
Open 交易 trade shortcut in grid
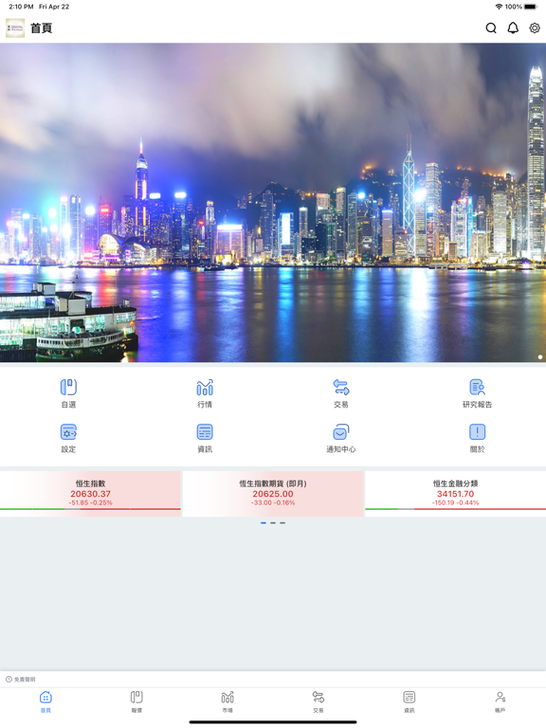click(x=341, y=393)
